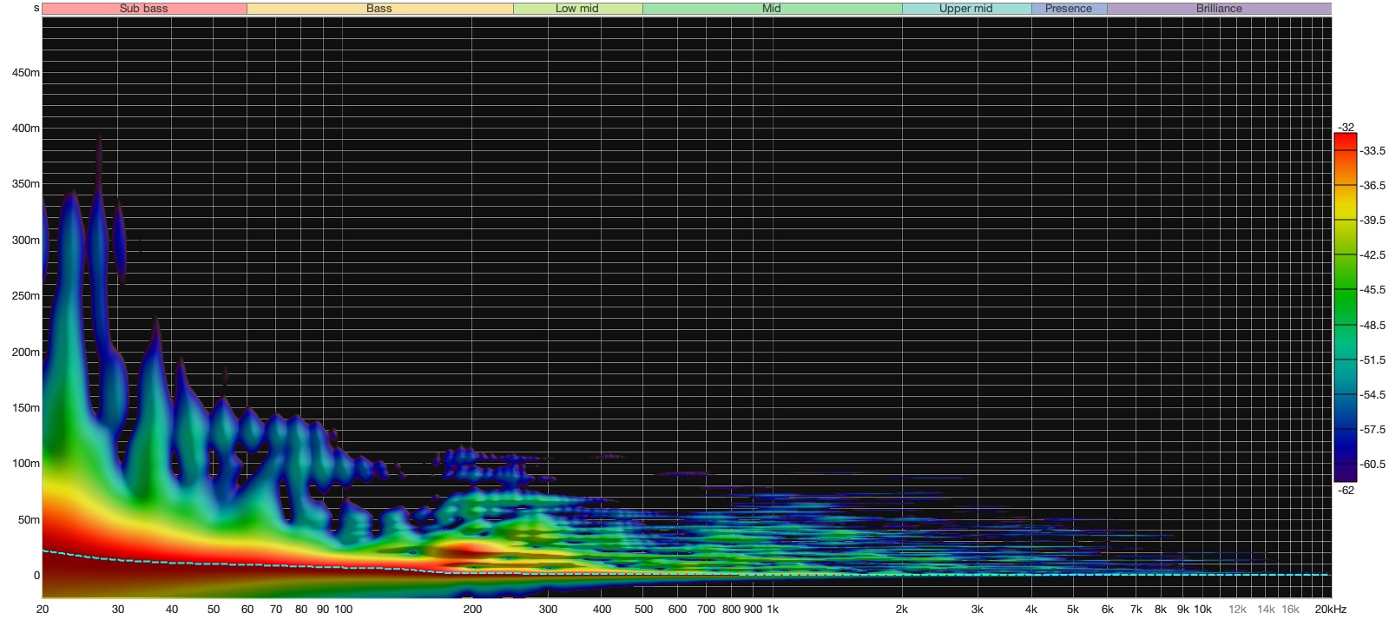Click the 400m time axis label
The height and width of the screenshot is (620, 1389).
click(26, 128)
